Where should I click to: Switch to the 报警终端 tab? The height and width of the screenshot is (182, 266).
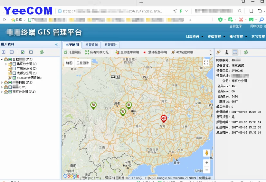coord(92,45)
